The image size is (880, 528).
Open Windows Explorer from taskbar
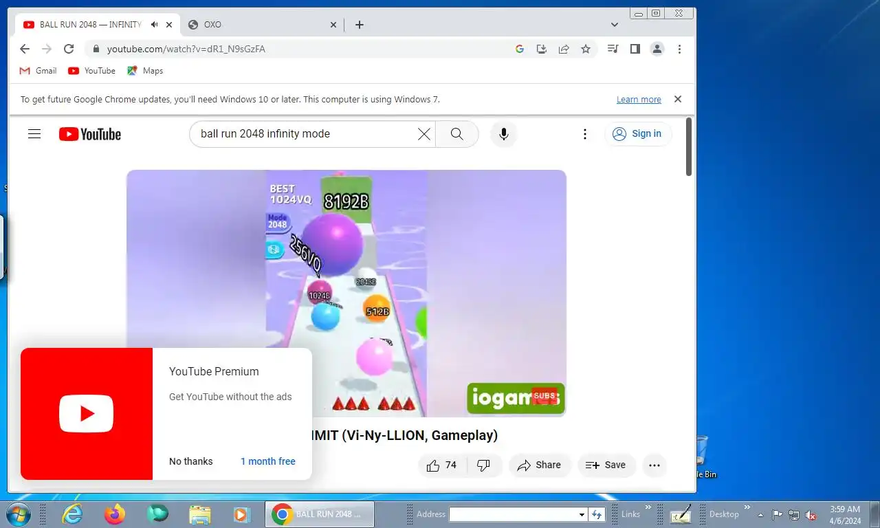[199, 514]
